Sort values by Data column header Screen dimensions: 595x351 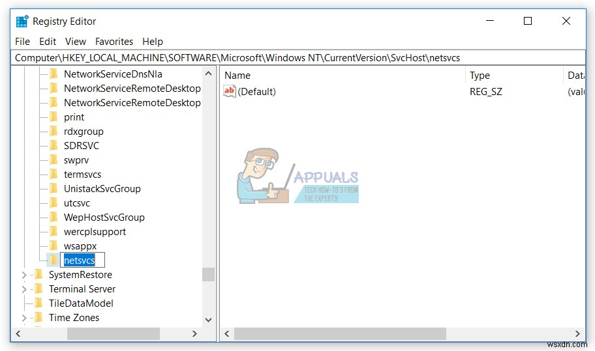click(x=575, y=76)
